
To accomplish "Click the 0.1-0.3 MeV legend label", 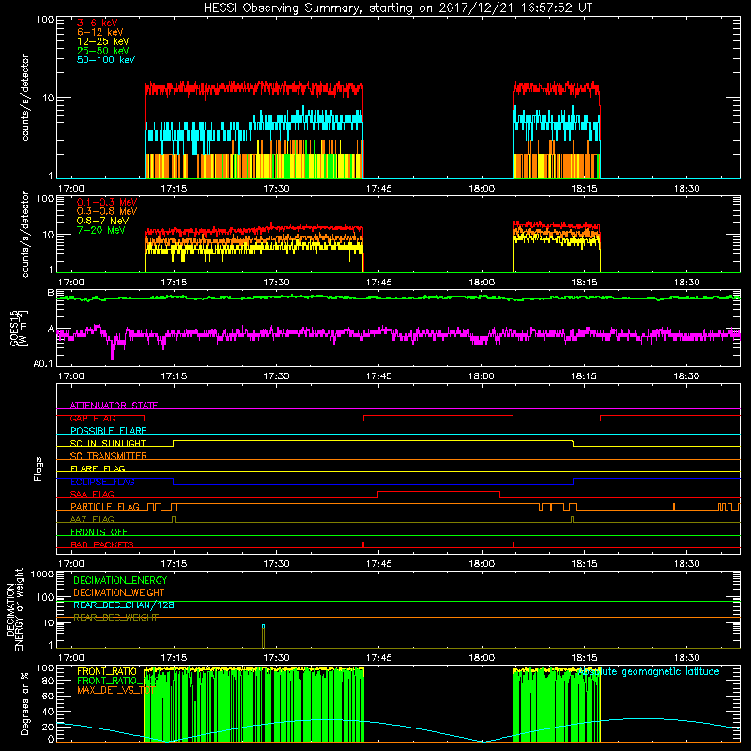I will pos(107,202).
